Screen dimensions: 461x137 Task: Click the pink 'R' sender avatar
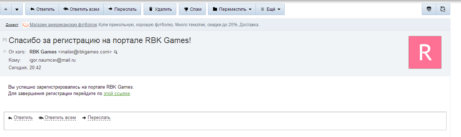pos(425,52)
